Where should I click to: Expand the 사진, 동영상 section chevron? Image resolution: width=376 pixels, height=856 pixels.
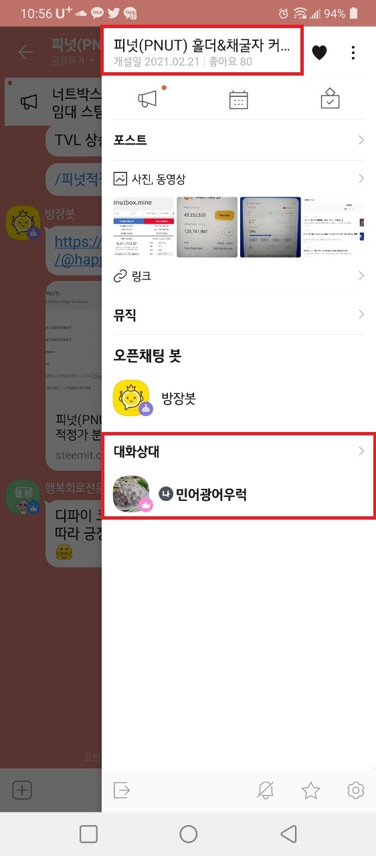coord(361,179)
